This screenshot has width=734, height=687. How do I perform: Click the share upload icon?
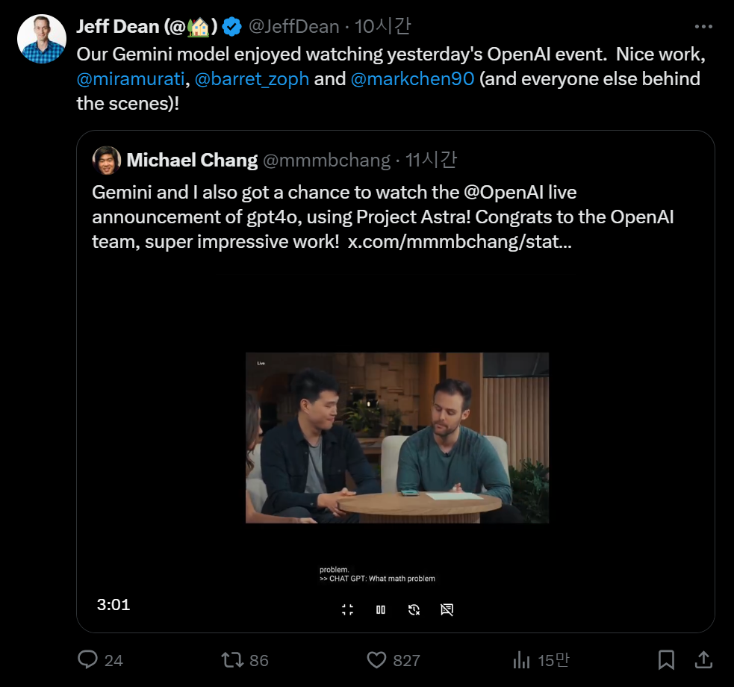pos(703,659)
